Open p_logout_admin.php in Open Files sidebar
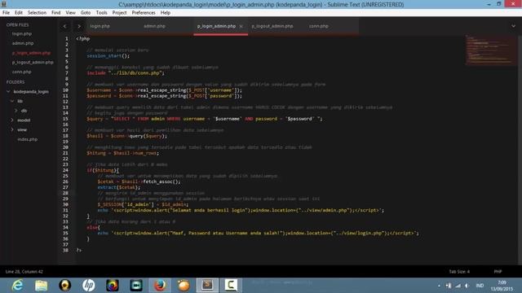The width and height of the screenshot is (522, 293). (x=33, y=62)
